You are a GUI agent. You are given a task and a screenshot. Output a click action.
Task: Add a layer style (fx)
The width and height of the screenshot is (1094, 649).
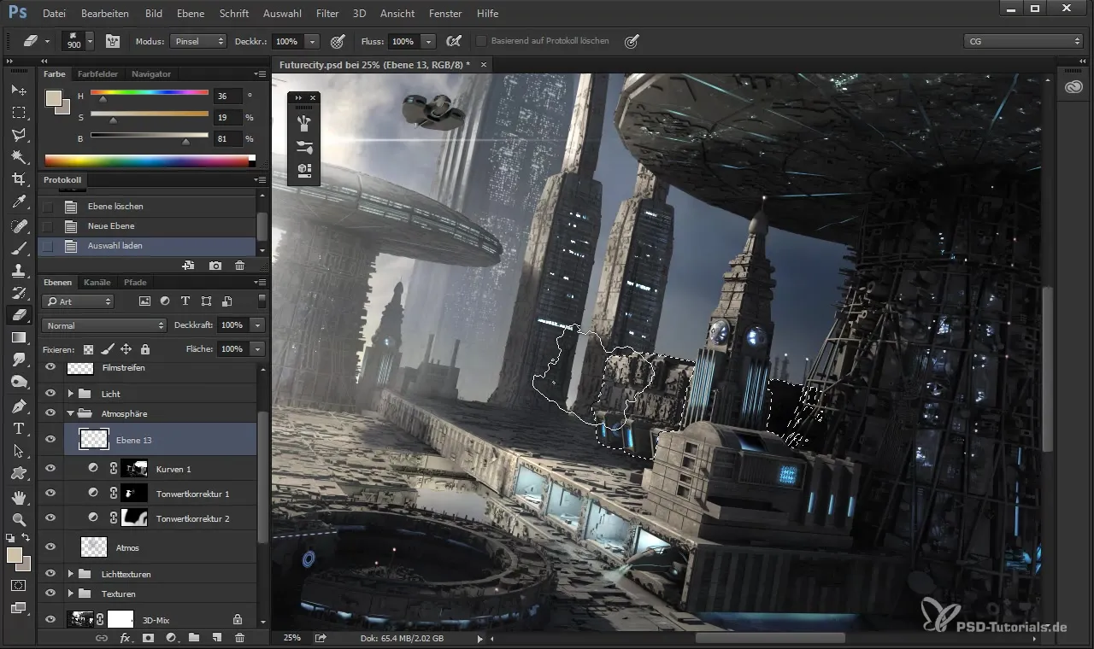(x=125, y=638)
